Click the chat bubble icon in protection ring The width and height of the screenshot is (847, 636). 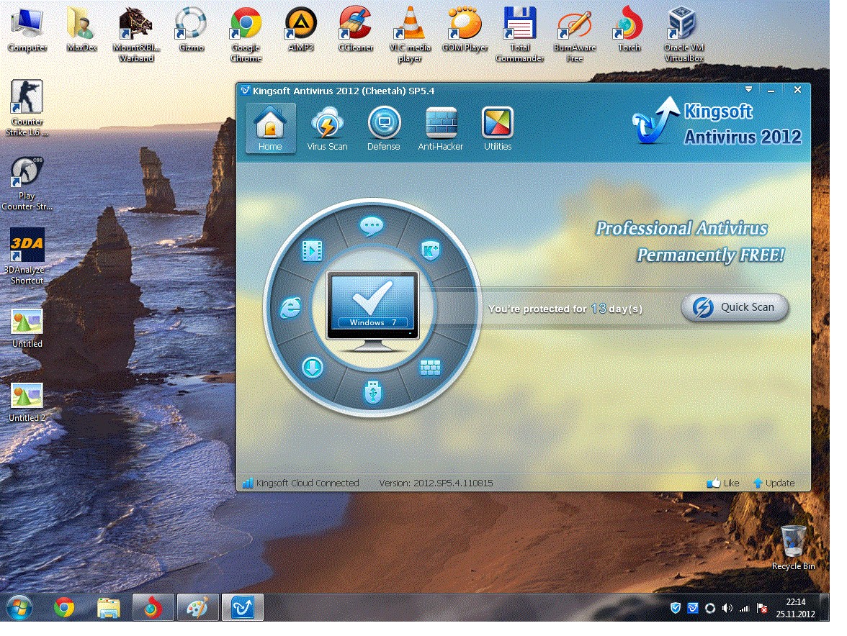[x=372, y=226]
